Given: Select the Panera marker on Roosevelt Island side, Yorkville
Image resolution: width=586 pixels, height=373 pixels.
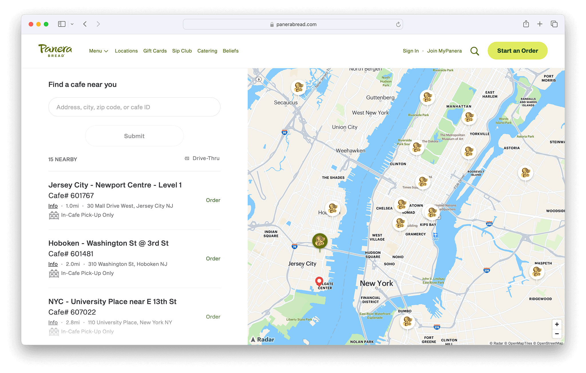Looking at the screenshot, I should coord(469,151).
